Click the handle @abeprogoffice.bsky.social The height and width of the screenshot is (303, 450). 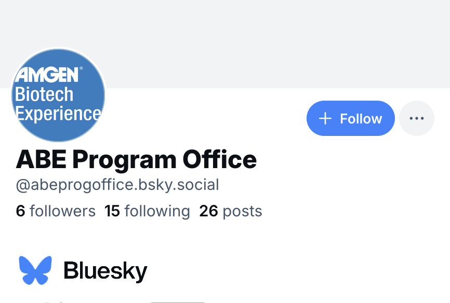coord(117,185)
